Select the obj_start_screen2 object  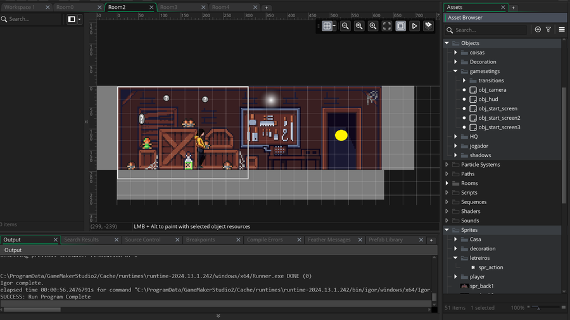pyautogui.click(x=499, y=118)
